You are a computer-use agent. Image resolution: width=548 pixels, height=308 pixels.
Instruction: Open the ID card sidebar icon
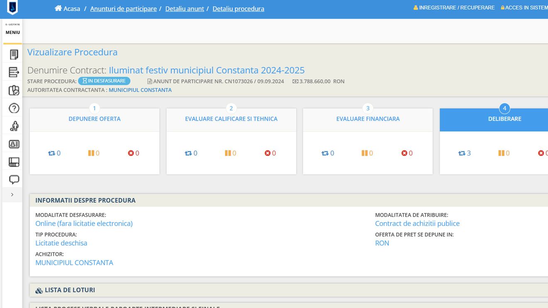(x=14, y=144)
